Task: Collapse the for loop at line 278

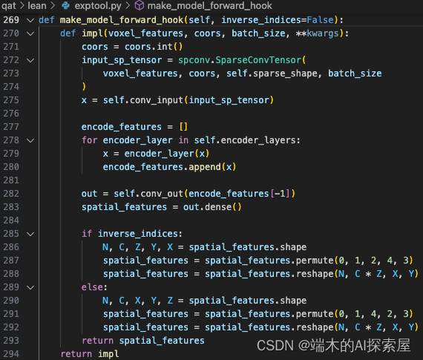Action: (30, 140)
